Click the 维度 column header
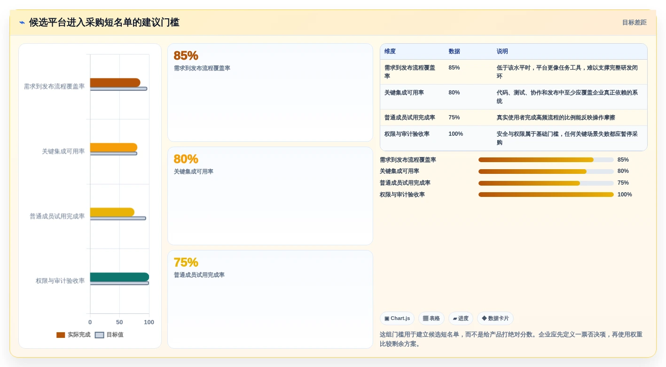 click(x=390, y=51)
